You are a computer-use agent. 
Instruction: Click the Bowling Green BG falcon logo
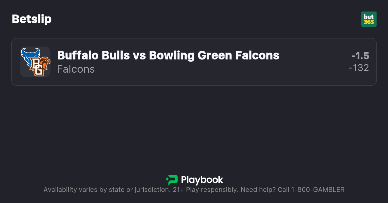tap(39, 66)
